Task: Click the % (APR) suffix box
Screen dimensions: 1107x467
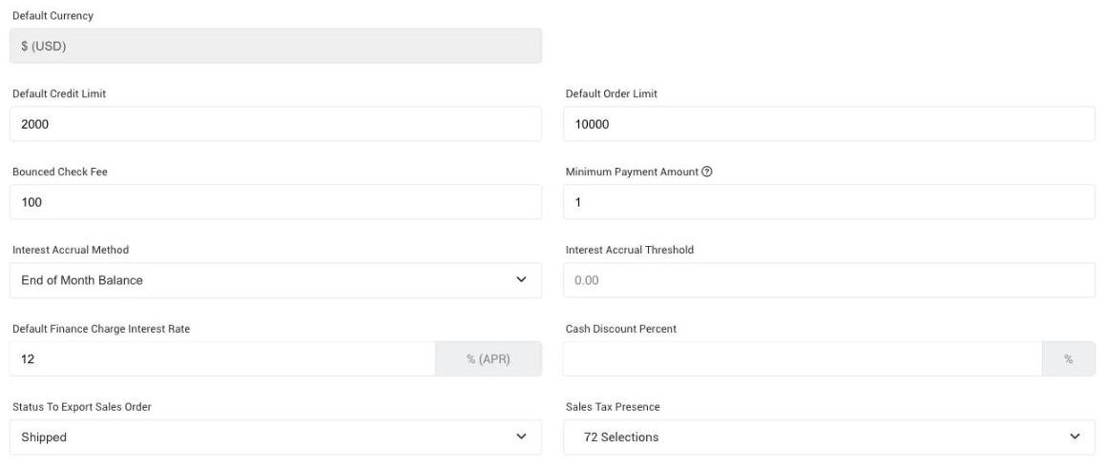Action: click(489, 359)
